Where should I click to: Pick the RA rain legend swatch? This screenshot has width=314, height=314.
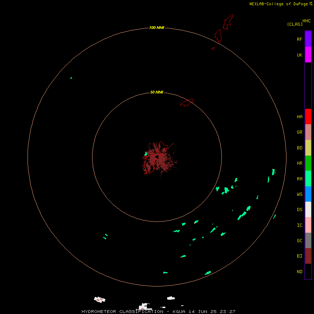(308, 179)
